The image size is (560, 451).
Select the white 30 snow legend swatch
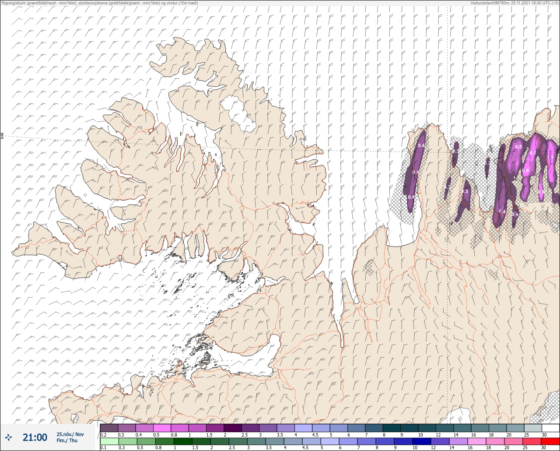[550, 428]
